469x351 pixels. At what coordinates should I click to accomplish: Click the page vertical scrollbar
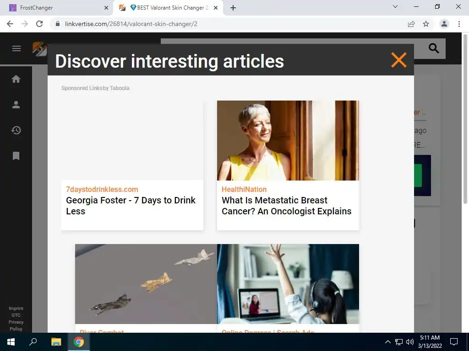tap(465, 119)
